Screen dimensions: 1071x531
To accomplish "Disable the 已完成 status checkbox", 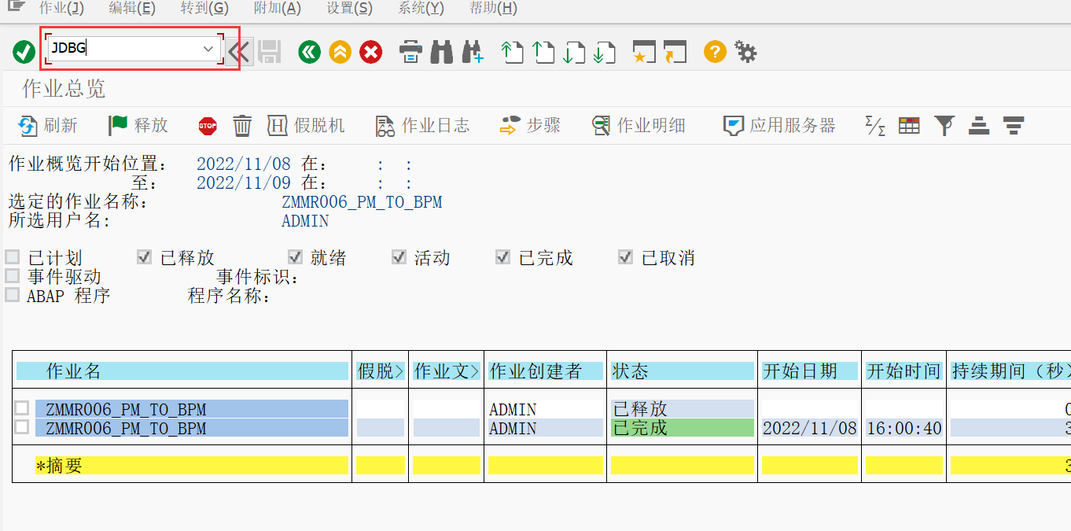I will coord(502,256).
